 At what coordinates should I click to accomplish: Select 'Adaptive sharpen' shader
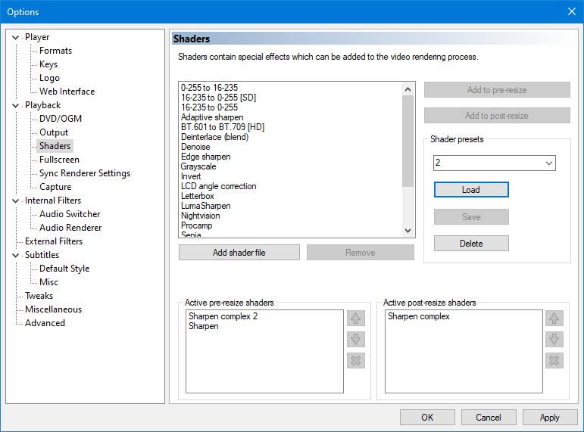[212, 117]
